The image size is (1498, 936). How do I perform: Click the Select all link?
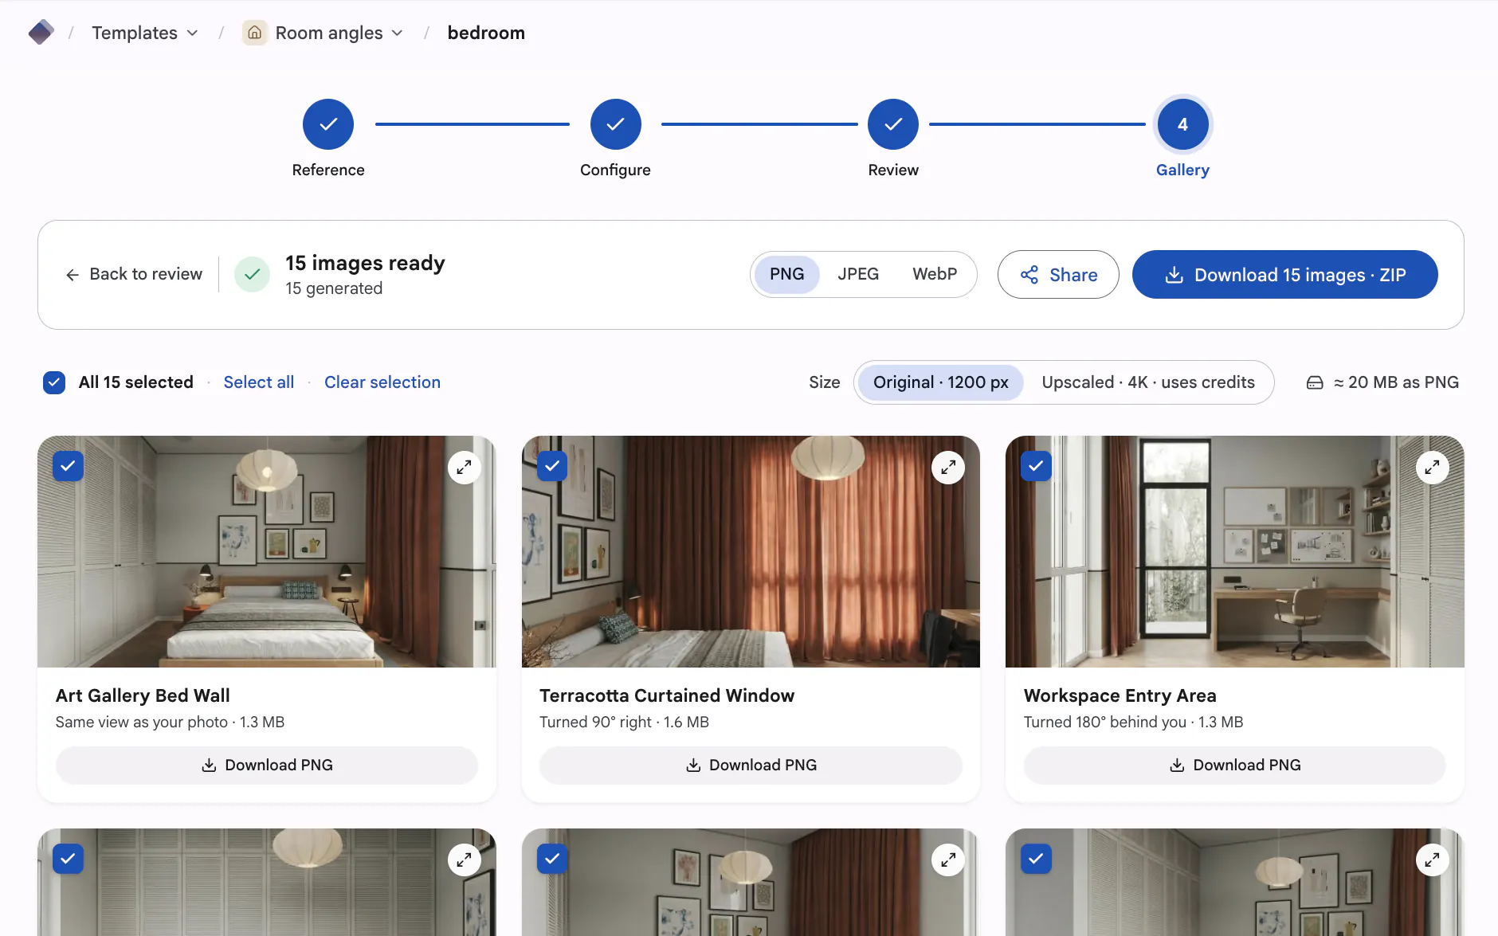coord(259,382)
